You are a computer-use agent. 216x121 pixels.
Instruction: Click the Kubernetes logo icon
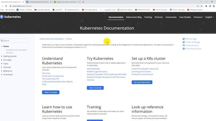click(x=2, y=17)
